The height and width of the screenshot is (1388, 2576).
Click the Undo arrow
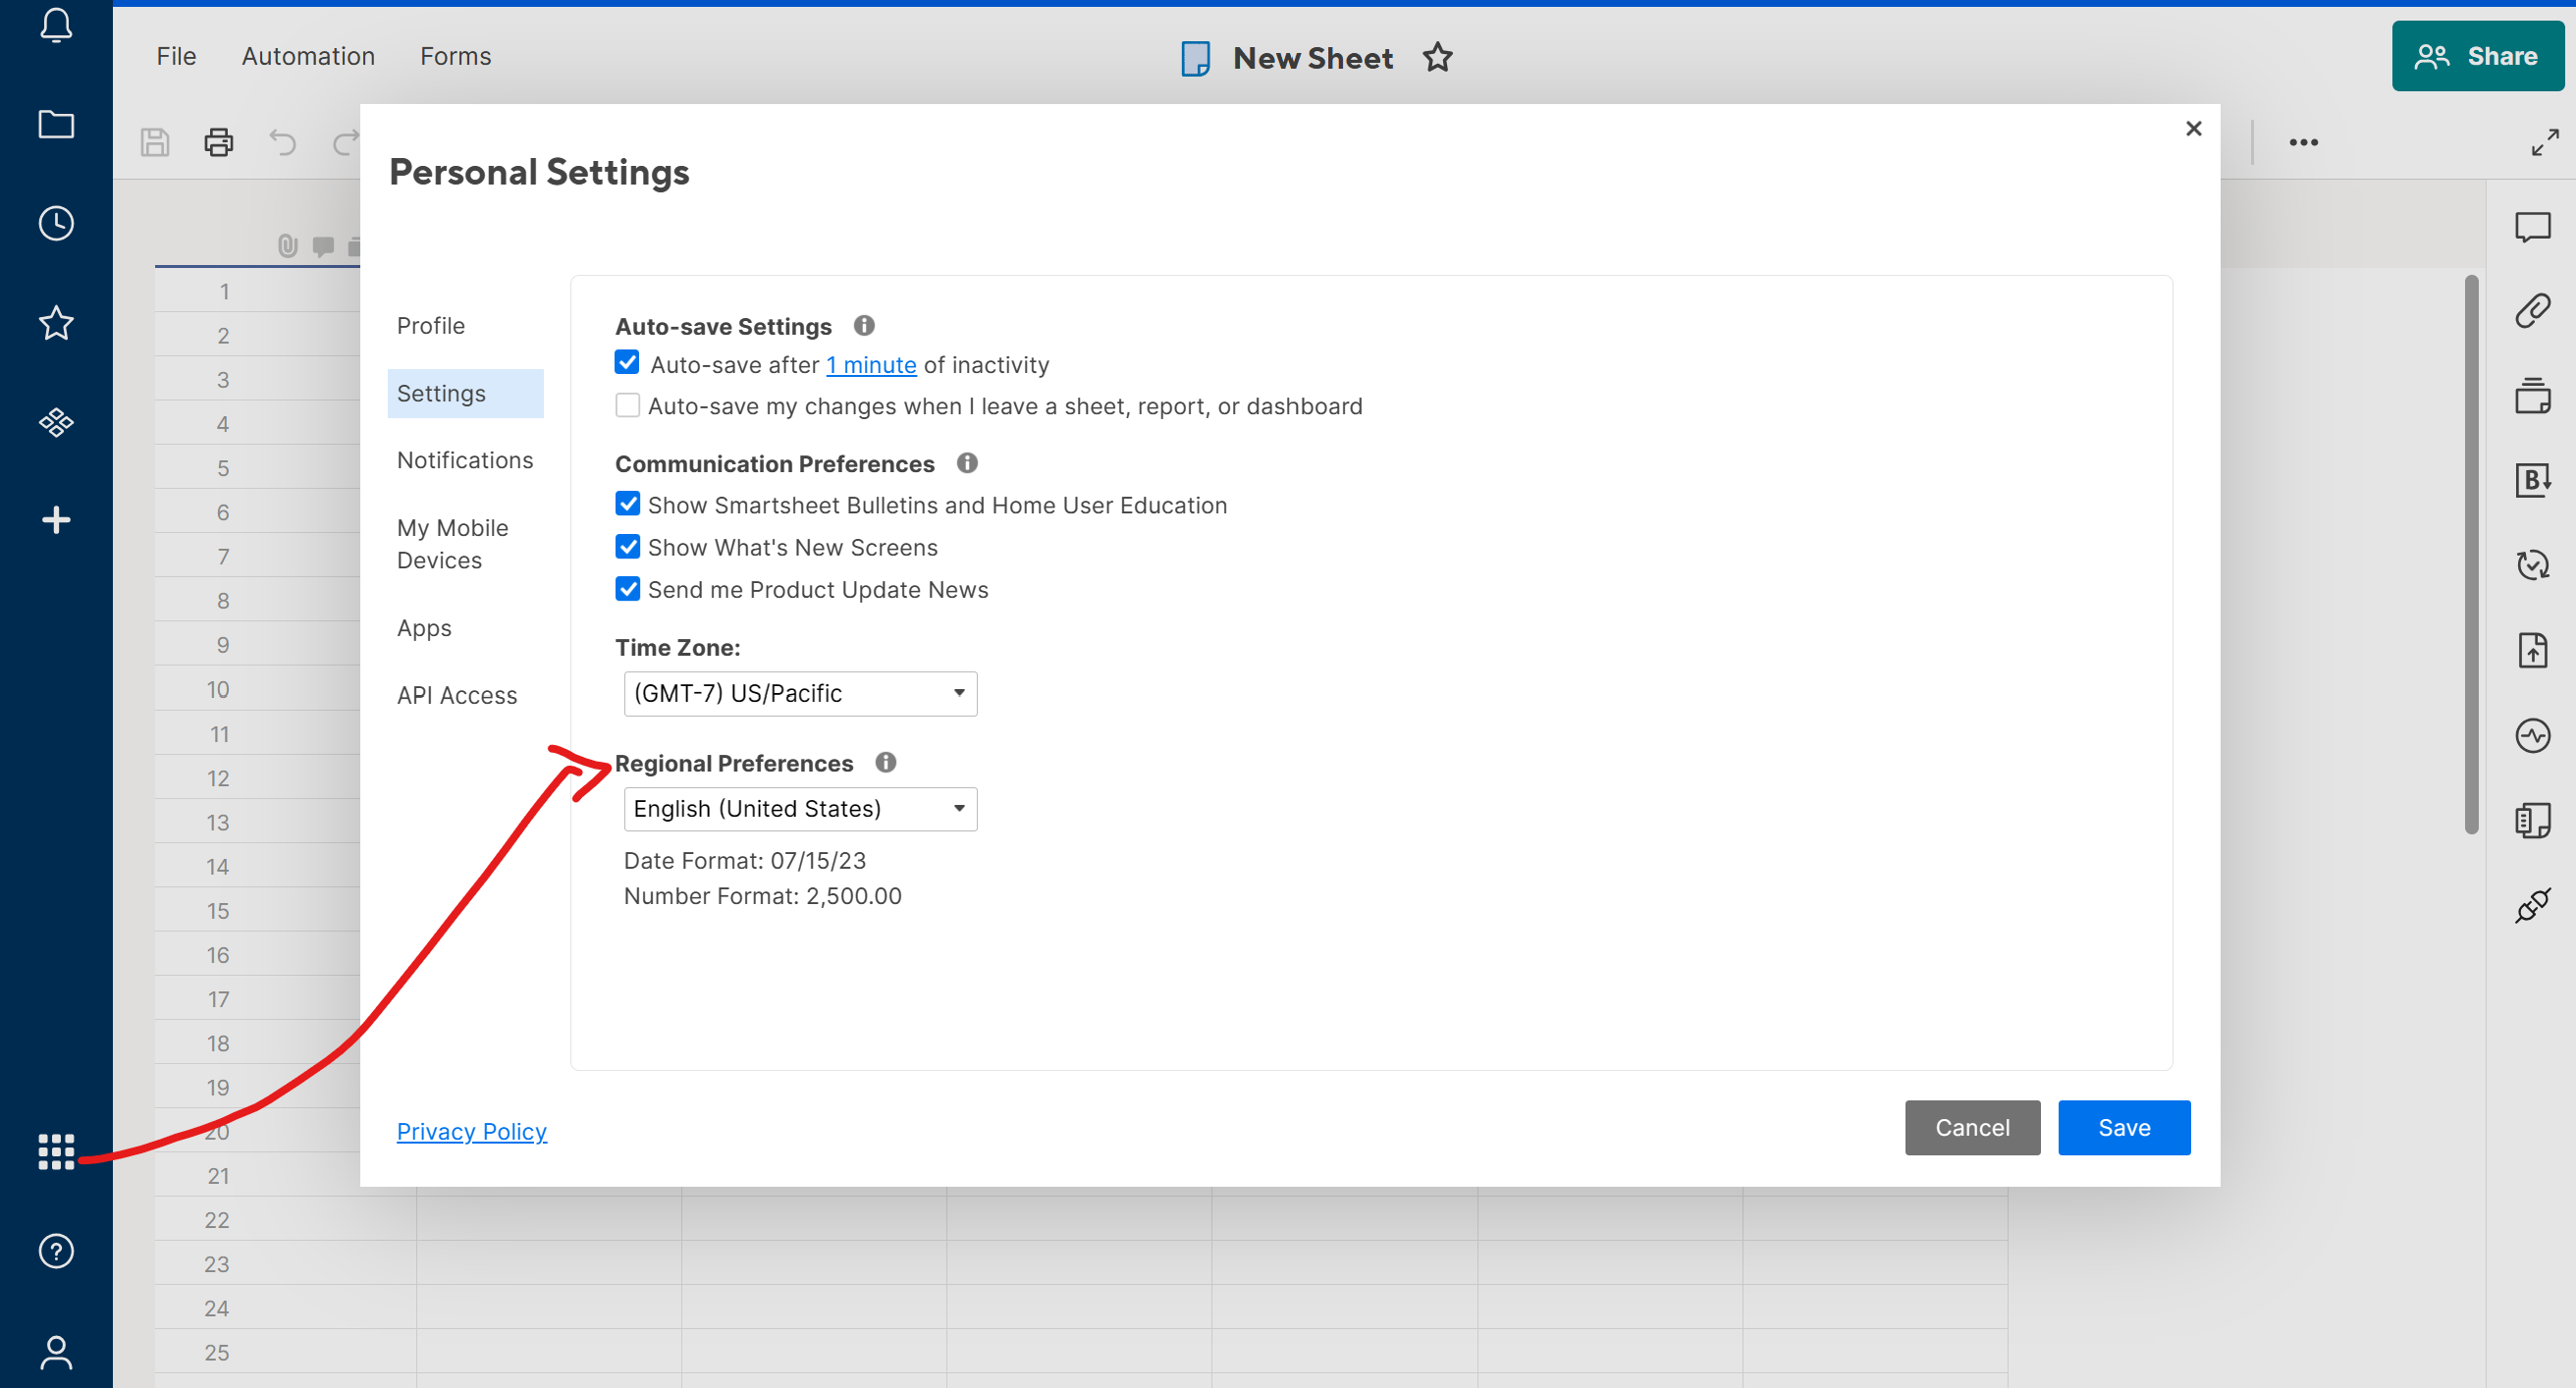(x=283, y=143)
